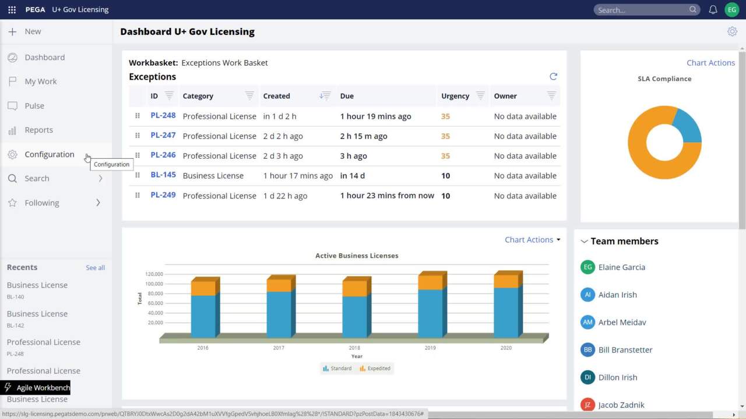
Task: Collapse the Team members section
Action: coord(584,242)
